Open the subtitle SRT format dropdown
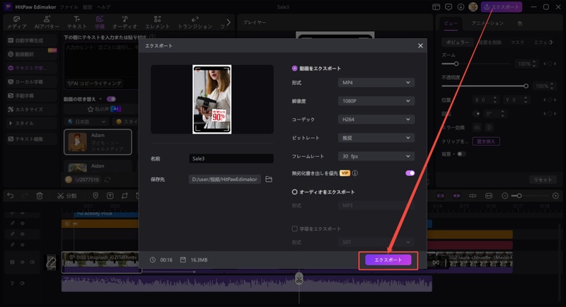The width and height of the screenshot is (566, 307). coord(376,242)
